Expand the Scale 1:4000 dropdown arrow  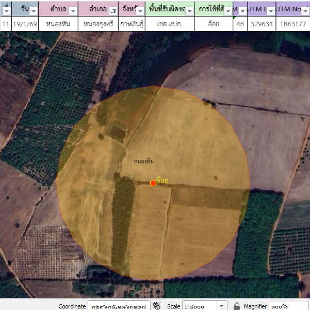[x=222, y=306]
